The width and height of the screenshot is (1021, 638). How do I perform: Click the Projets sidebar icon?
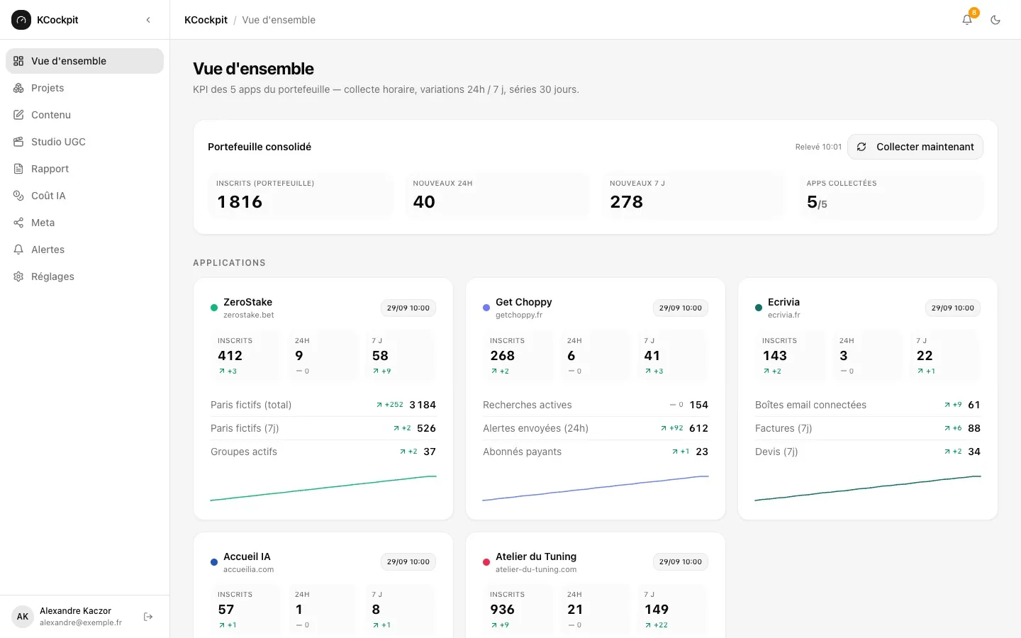[x=18, y=88]
